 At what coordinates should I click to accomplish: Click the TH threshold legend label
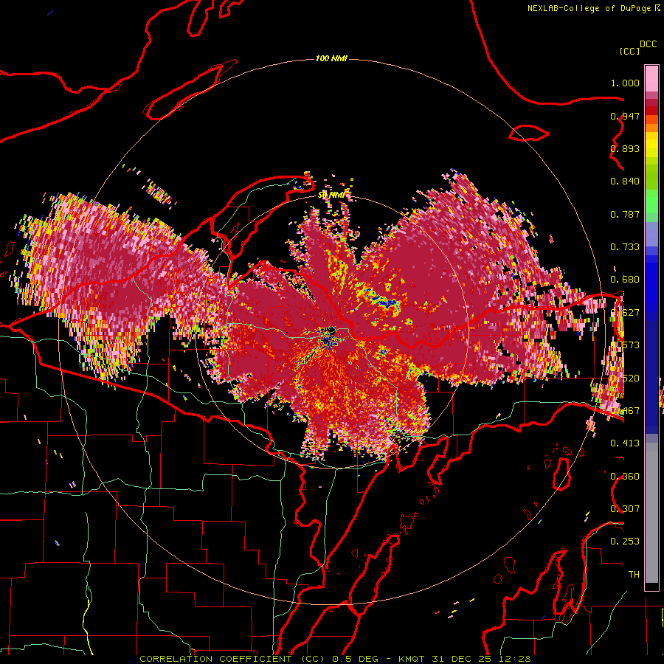point(634,575)
